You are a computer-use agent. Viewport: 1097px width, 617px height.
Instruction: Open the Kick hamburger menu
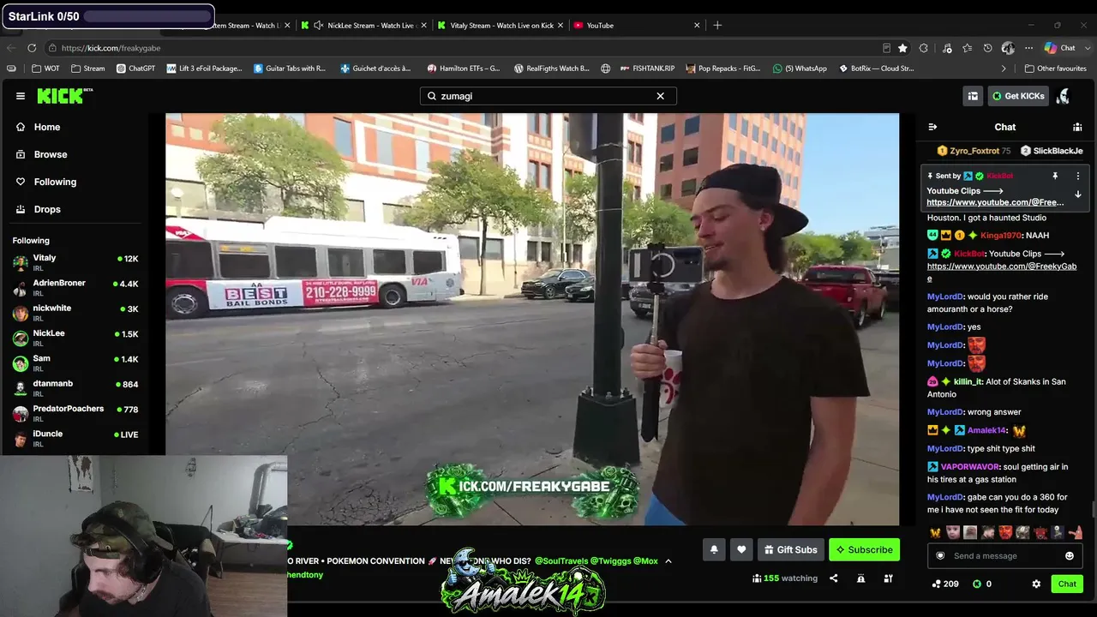pyautogui.click(x=21, y=96)
